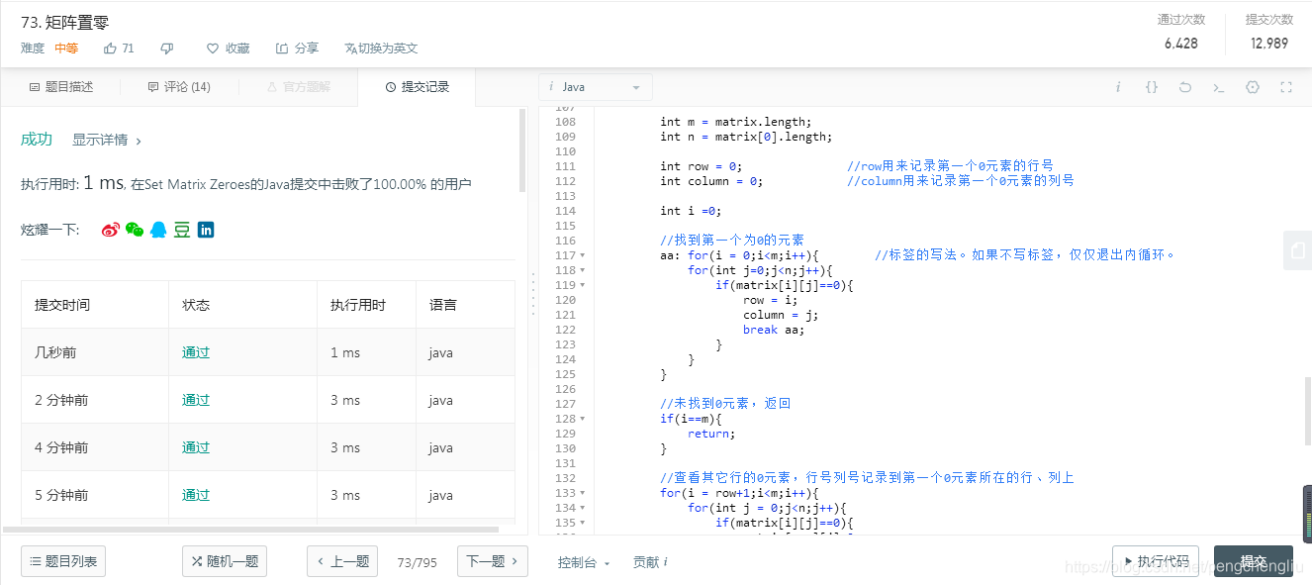
Task: Click the thumbs-down dislike icon
Action: (x=167, y=48)
